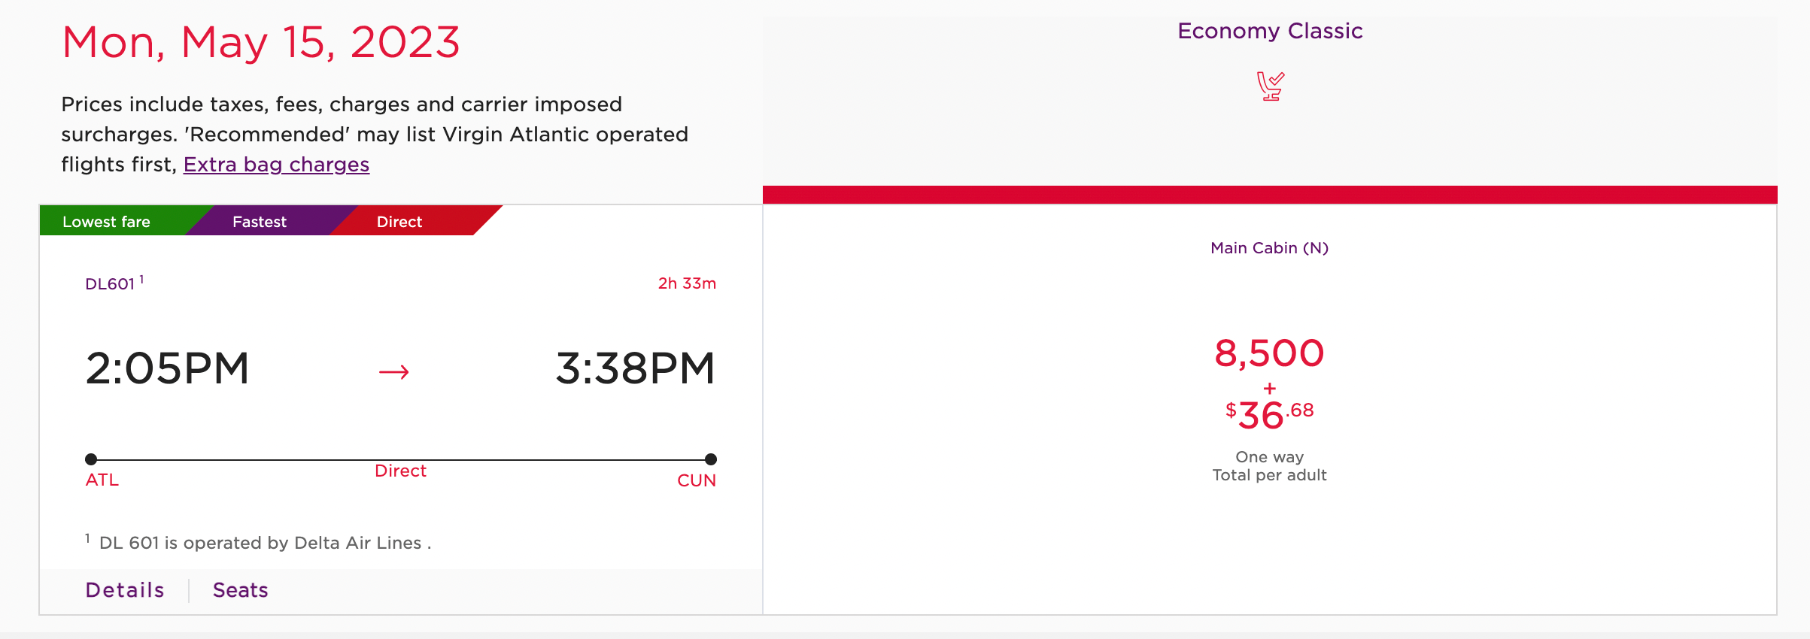Open the Extra bag charges link
This screenshot has height=639, width=1810.
276,165
